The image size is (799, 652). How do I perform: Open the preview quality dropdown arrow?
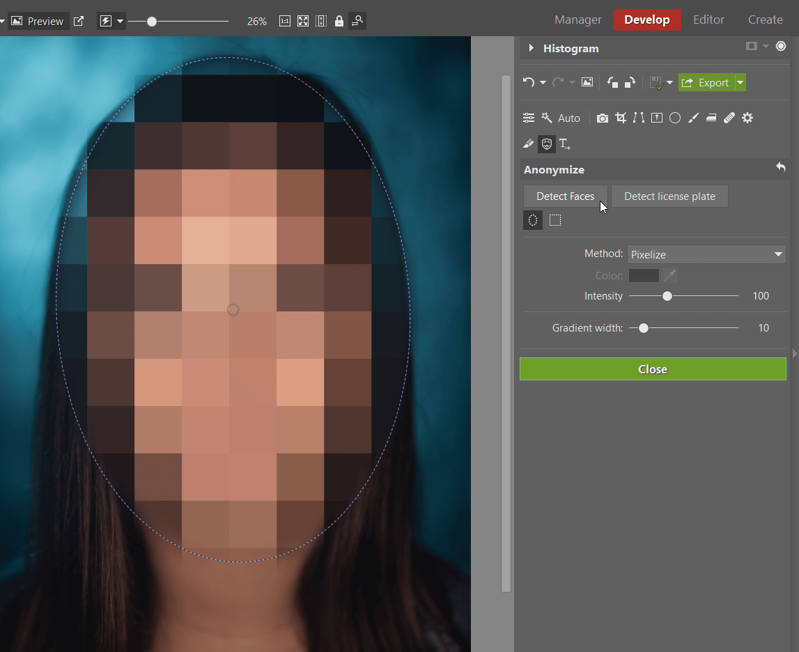click(120, 21)
